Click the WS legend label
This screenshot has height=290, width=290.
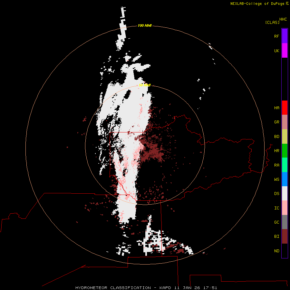276,179
